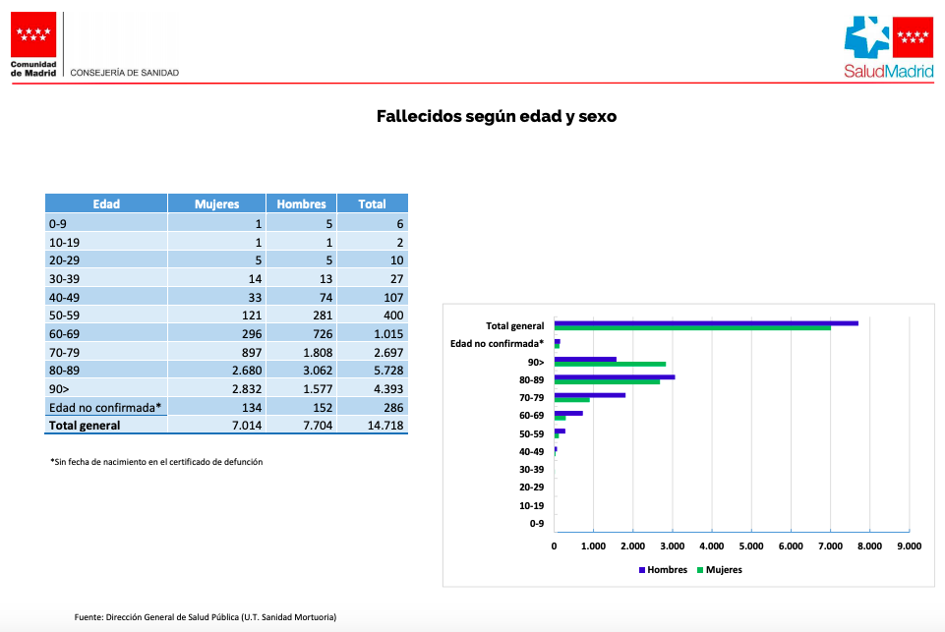
Task: Click the green Mujeres bar for 90>
Action: 610,364
